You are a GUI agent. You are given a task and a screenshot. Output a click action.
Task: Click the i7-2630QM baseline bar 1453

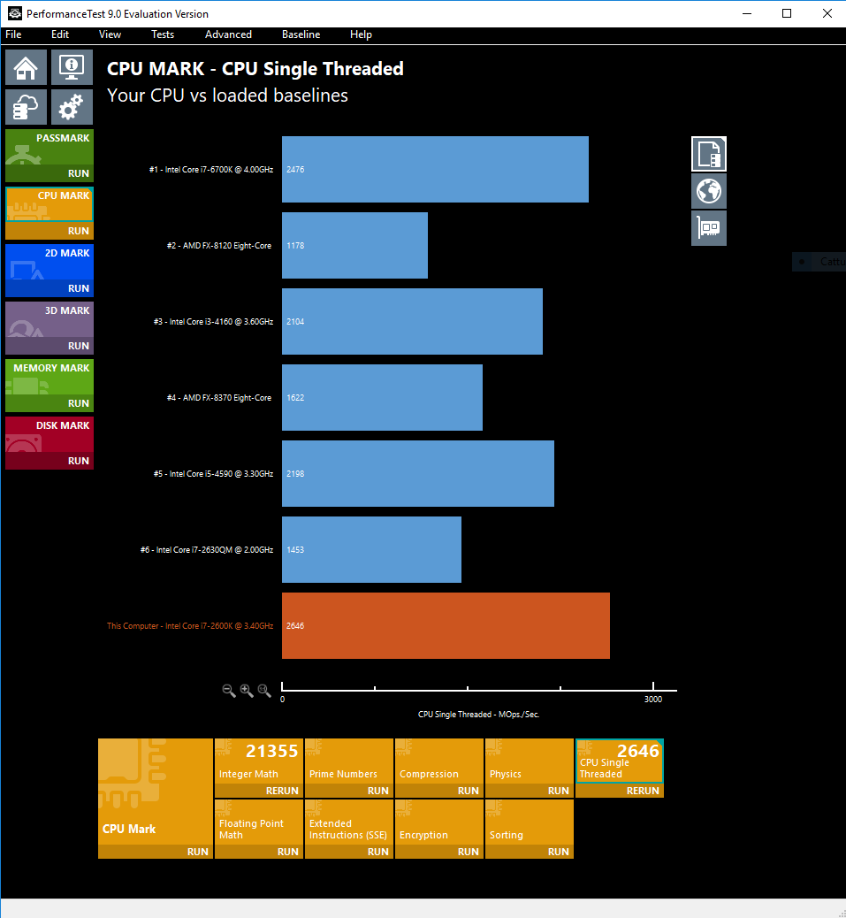371,550
